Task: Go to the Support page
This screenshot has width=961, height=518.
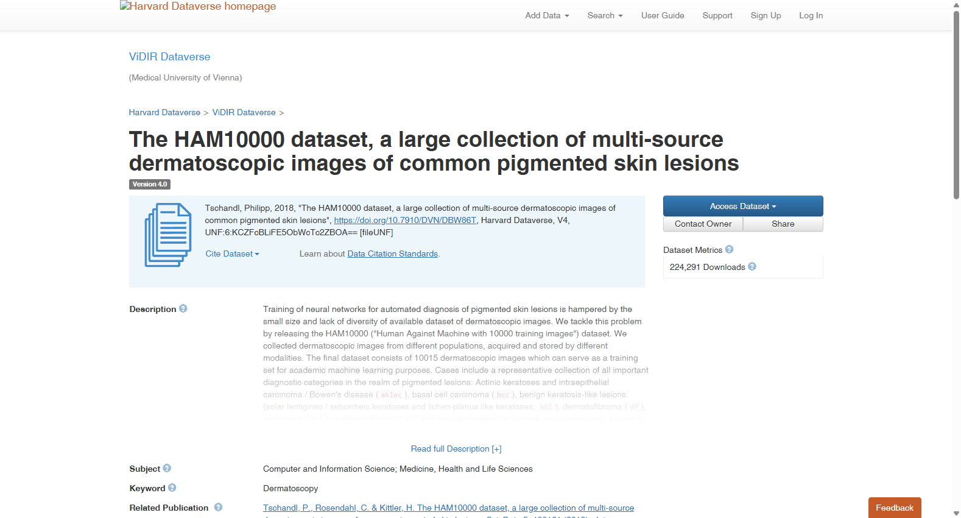Action: tap(717, 15)
